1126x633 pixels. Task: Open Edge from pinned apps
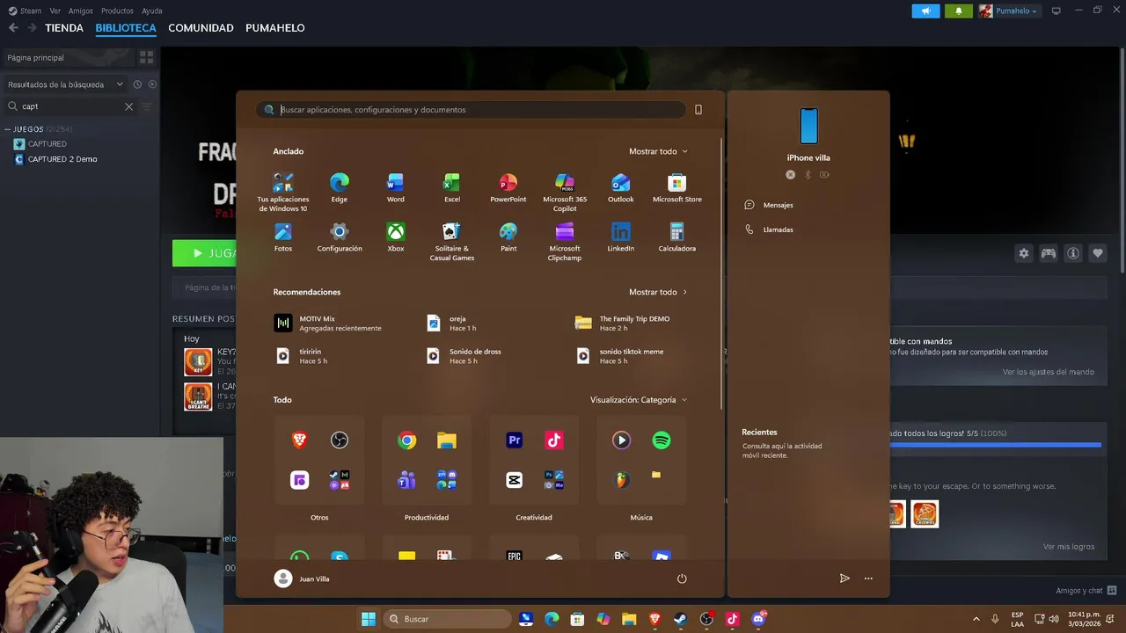tap(339, 187)
